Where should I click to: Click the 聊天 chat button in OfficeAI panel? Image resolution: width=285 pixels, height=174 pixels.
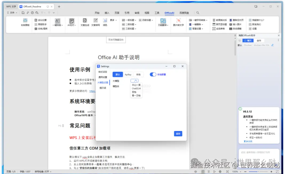point(248,41)
